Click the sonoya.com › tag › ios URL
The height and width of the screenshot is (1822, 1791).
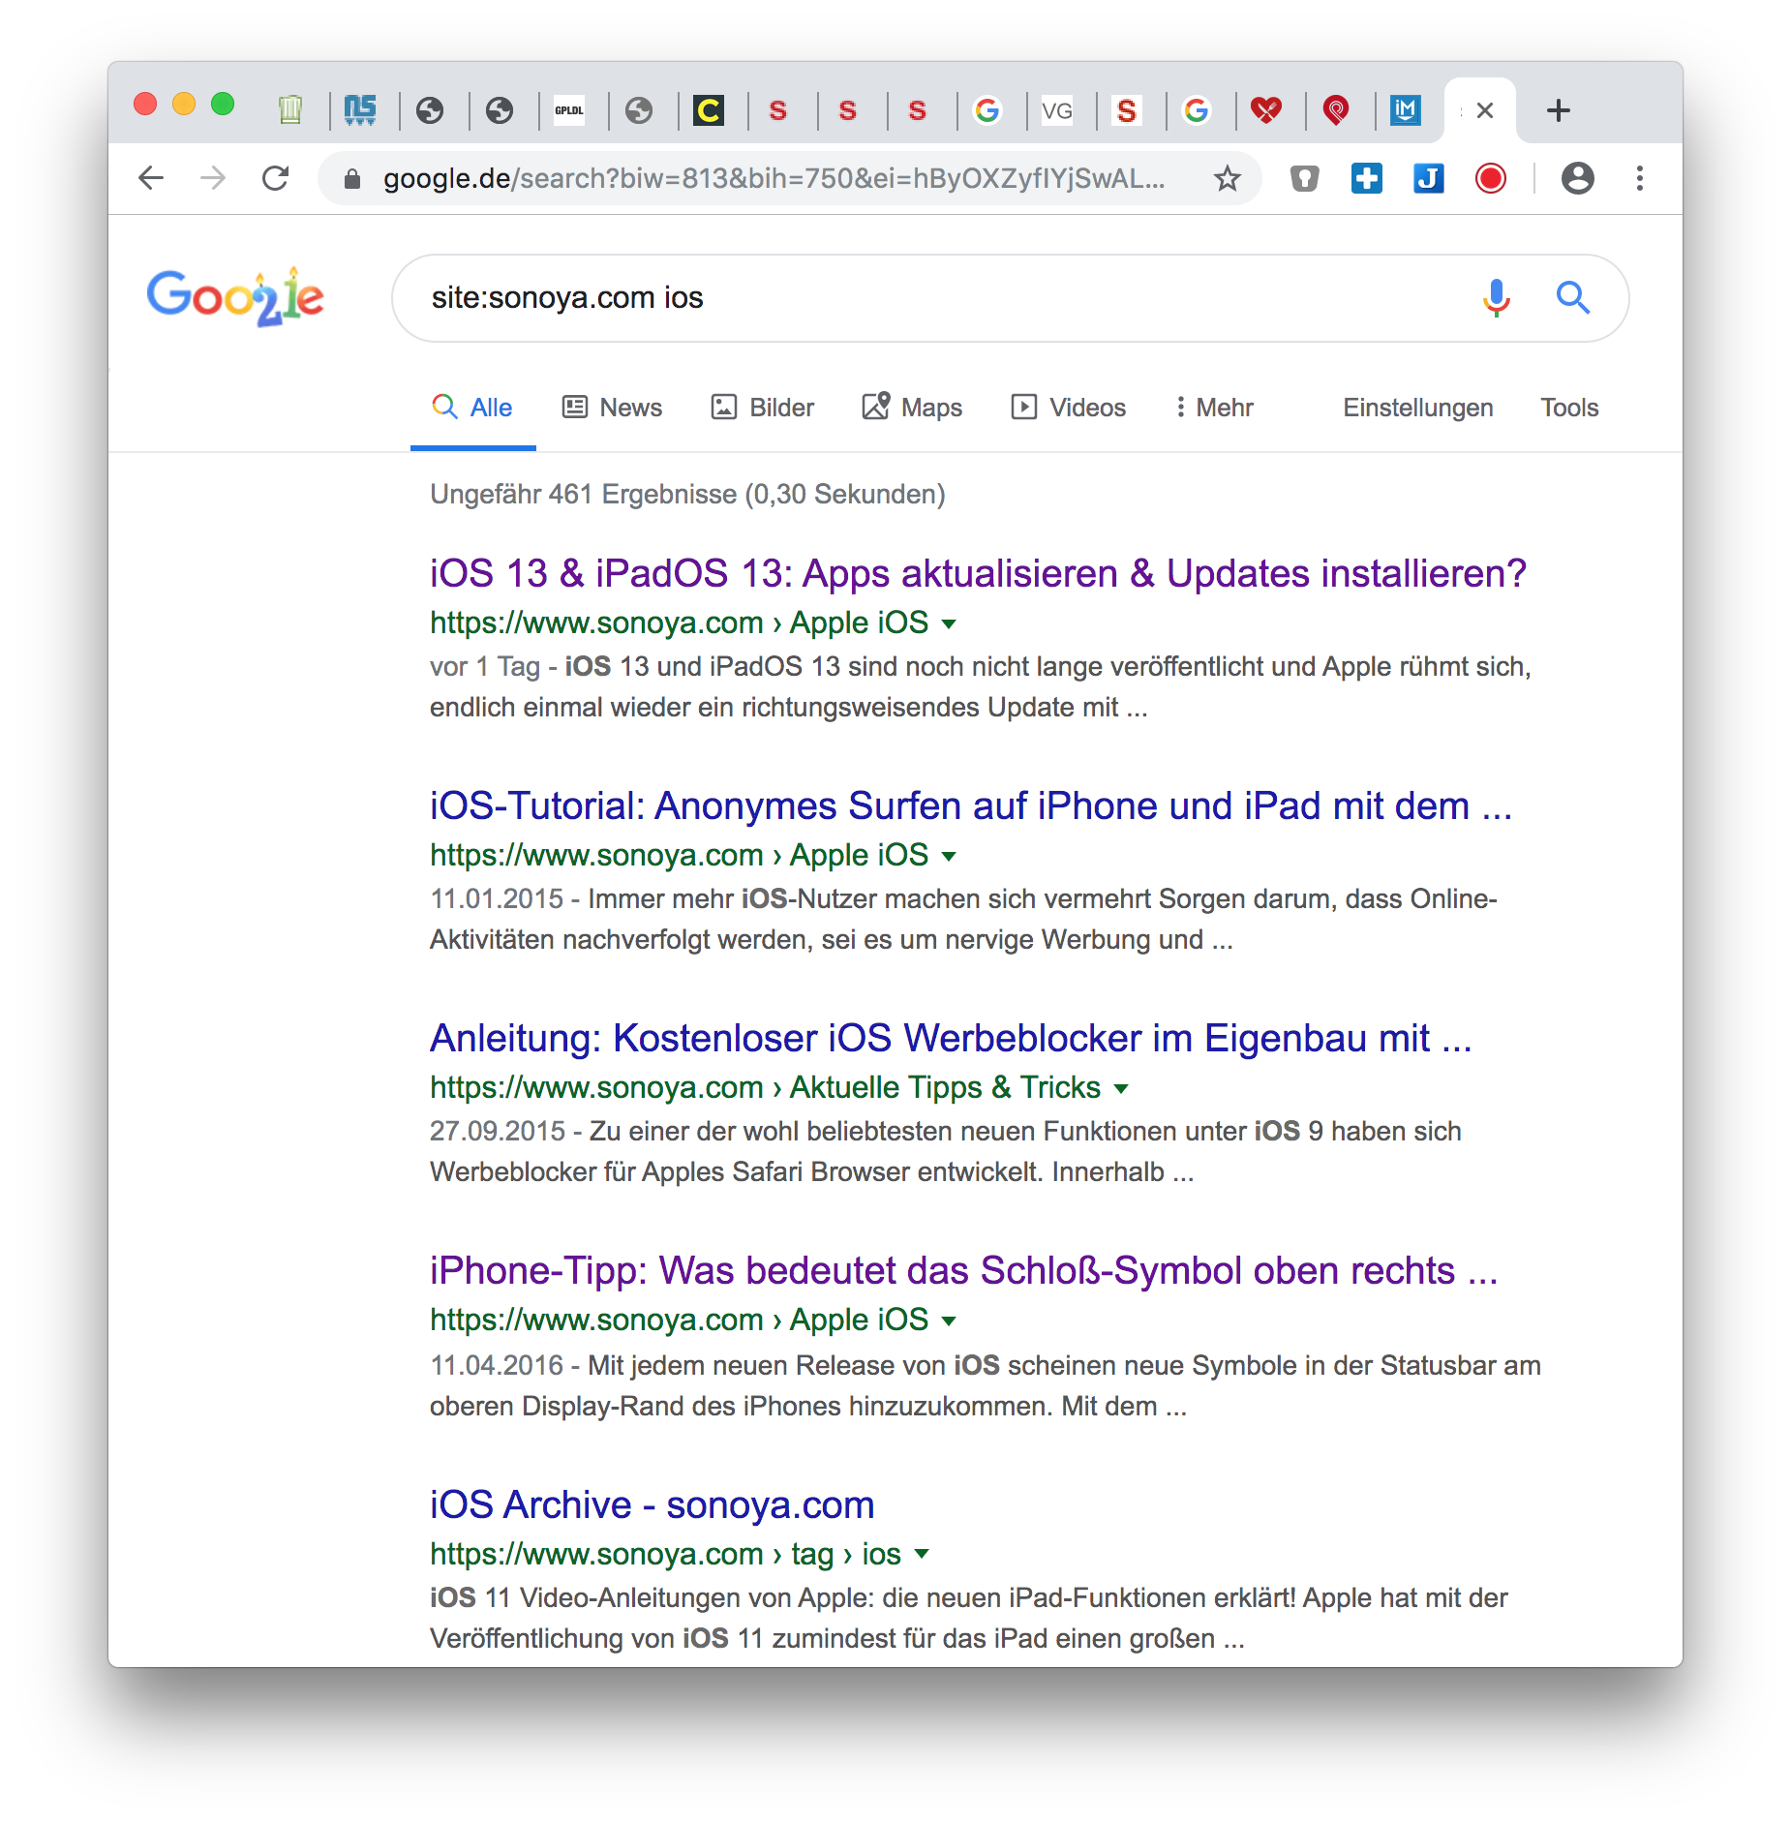(x=666, y=1554)
